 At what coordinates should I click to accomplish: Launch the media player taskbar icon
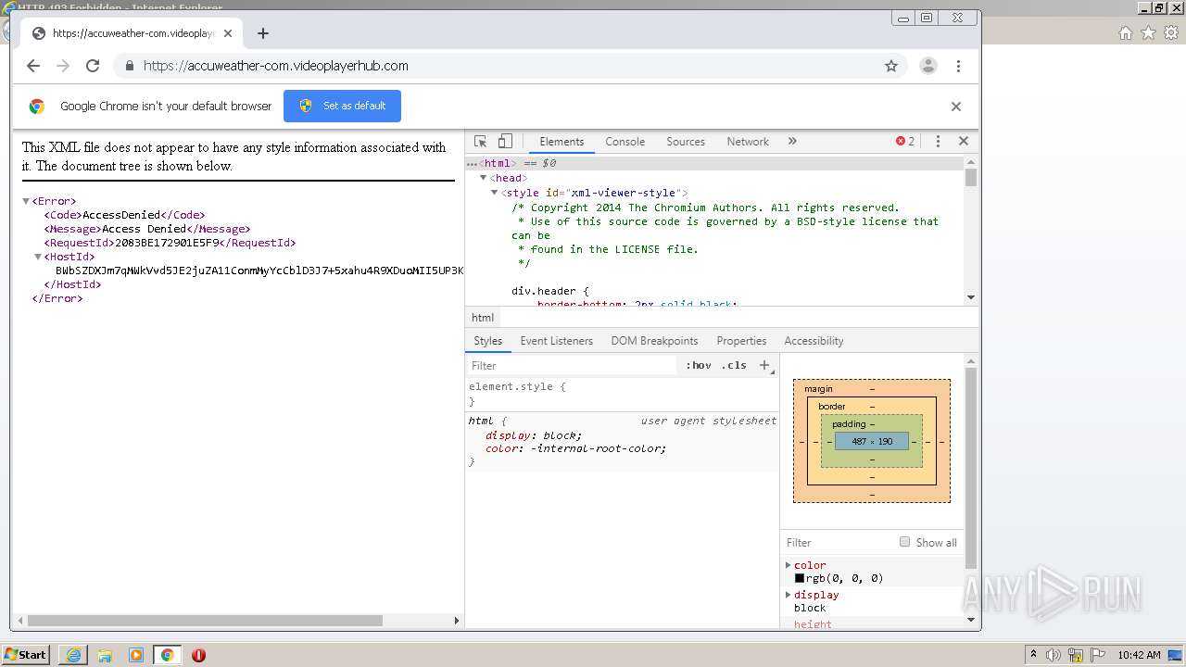point(136,655)
